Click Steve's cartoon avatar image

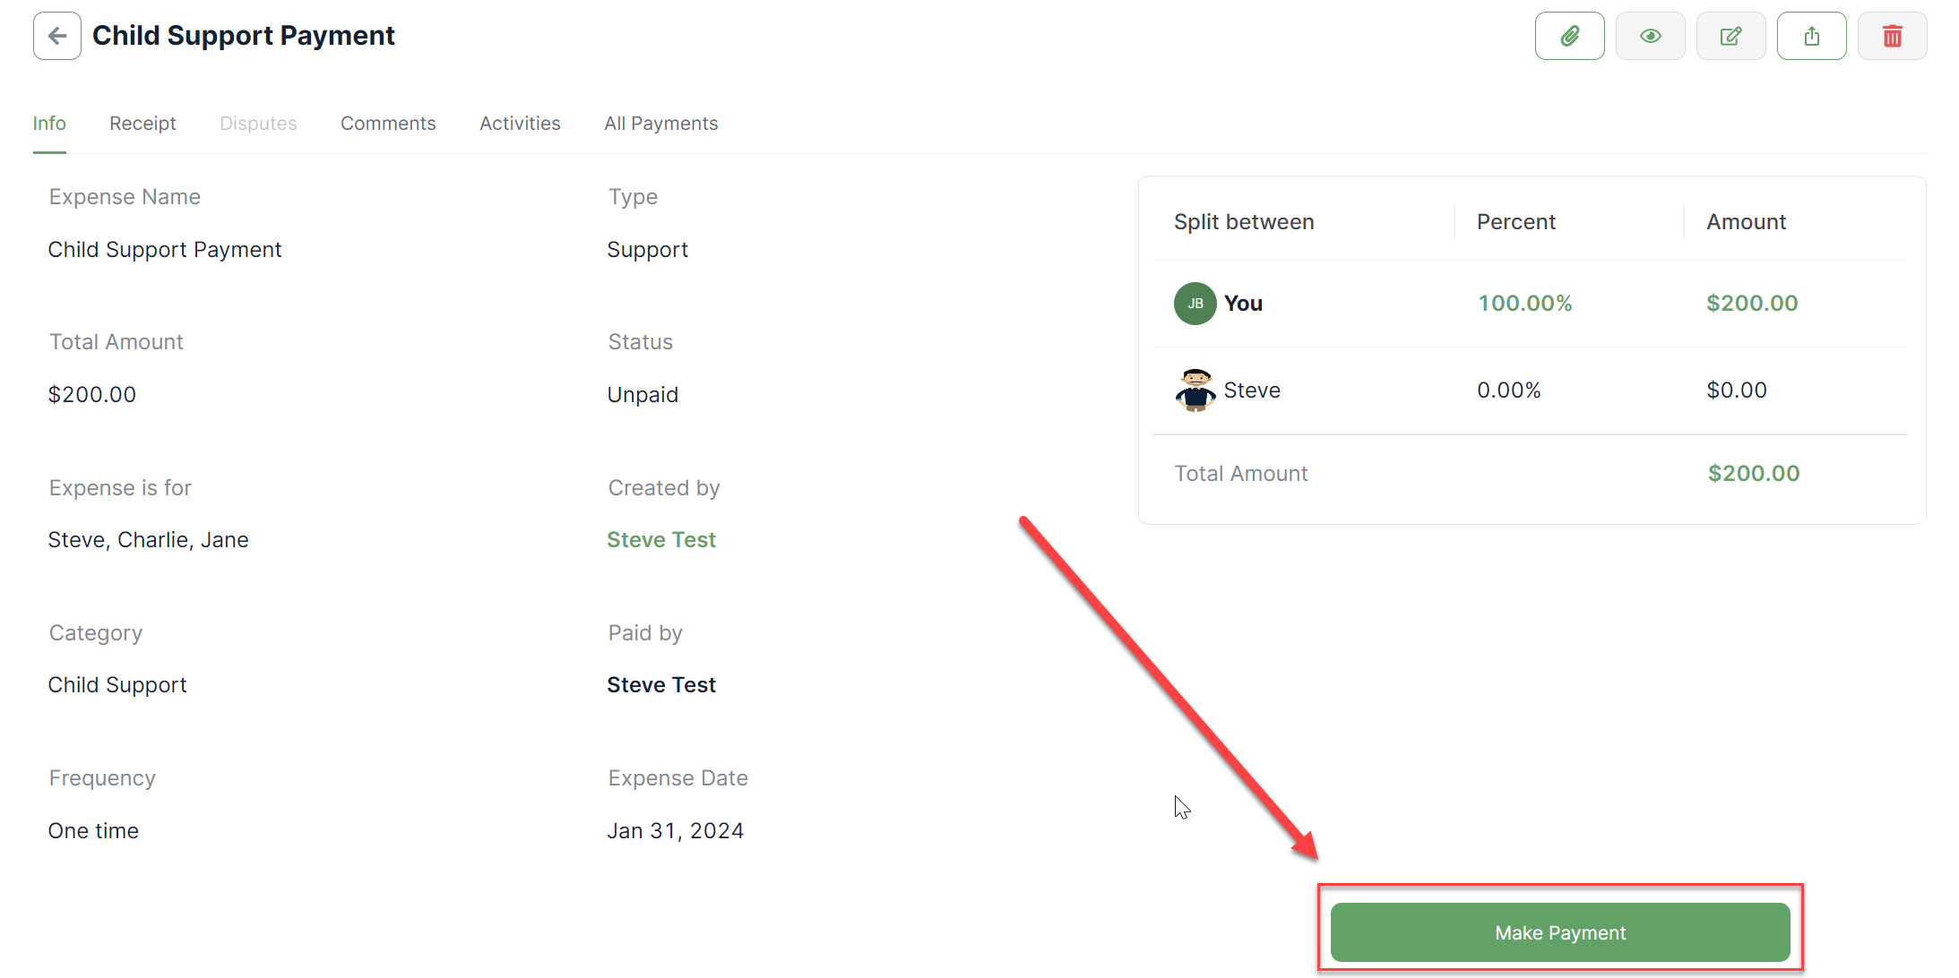(1195, 390)
